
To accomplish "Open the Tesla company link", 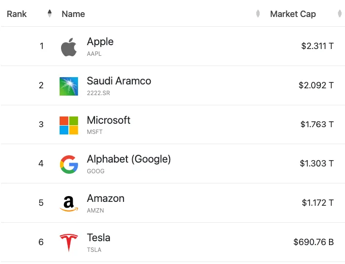I will 98,238.
